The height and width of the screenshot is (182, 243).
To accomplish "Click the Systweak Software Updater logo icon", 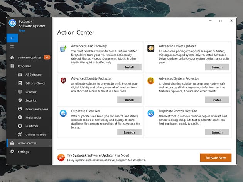I will (x=12, y=23).
